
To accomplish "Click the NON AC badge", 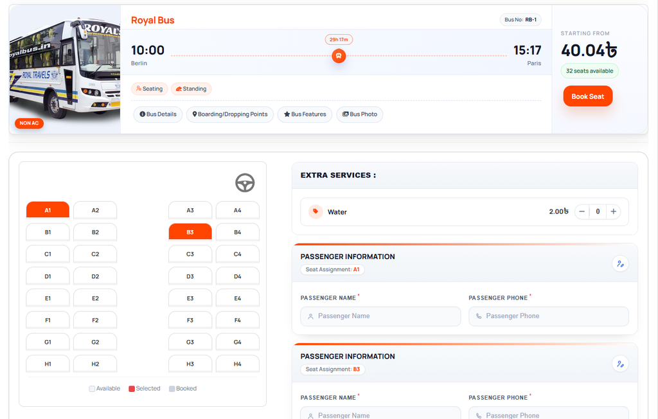I will 29,123.
